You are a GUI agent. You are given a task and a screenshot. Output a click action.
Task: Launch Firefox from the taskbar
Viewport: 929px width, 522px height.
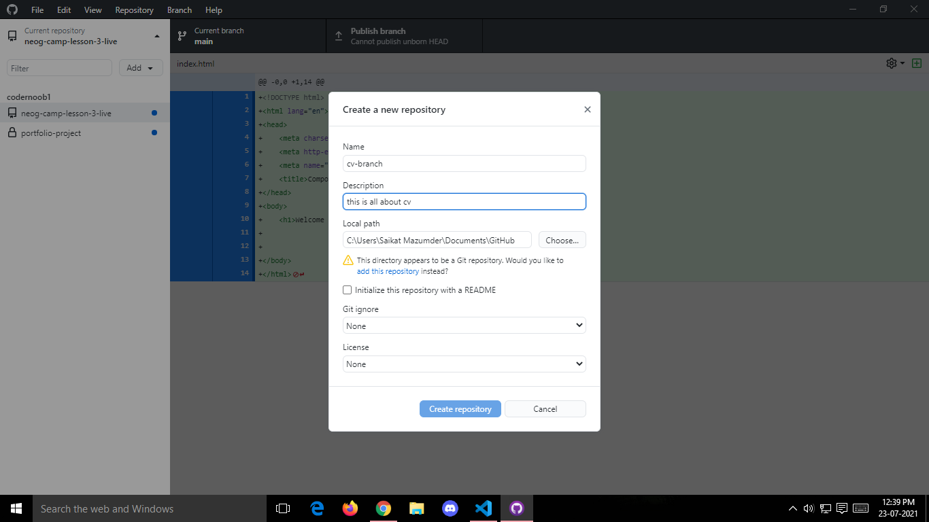350,508
